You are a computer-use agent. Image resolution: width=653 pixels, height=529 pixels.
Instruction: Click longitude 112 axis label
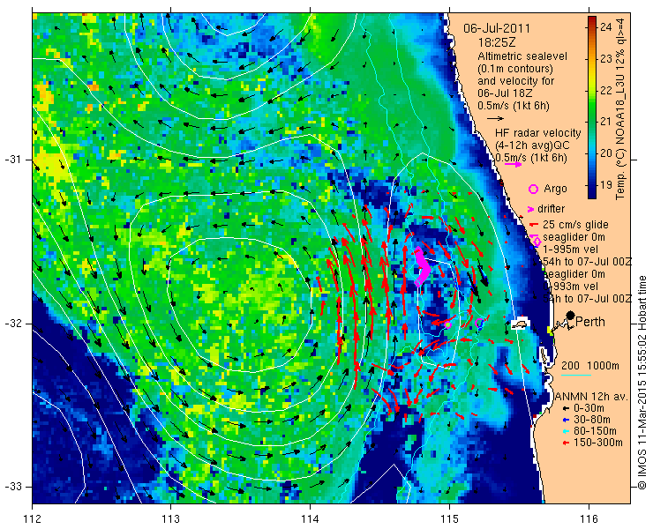pos(32,519)
